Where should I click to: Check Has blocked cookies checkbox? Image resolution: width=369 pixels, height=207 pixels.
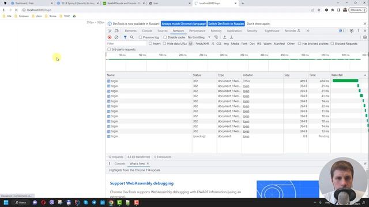pyautogui.click(x=299, y=44)
